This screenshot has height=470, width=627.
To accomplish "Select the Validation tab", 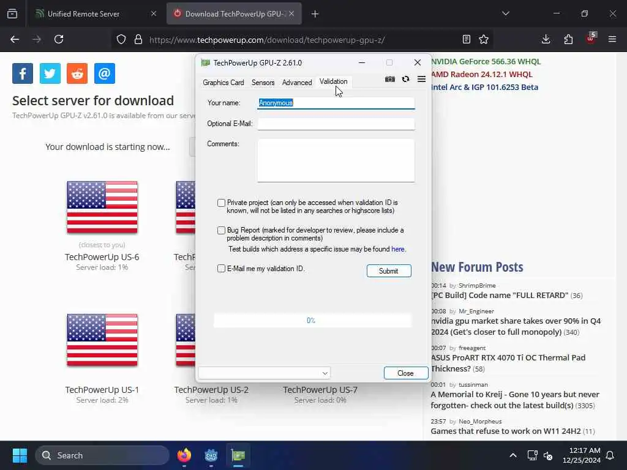I will point(333,81).
